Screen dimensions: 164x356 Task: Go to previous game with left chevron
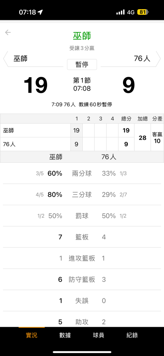click(x=6, y=59)
